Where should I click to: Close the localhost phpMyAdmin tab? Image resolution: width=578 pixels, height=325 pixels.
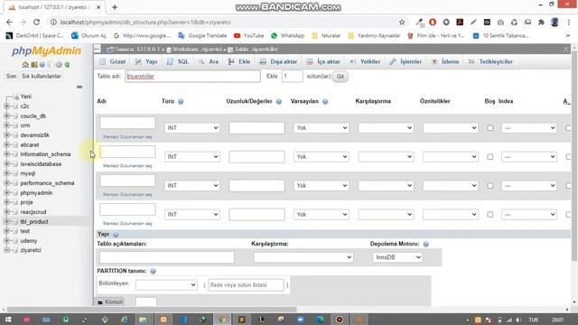pyautogui.click(x=98, y=7)
